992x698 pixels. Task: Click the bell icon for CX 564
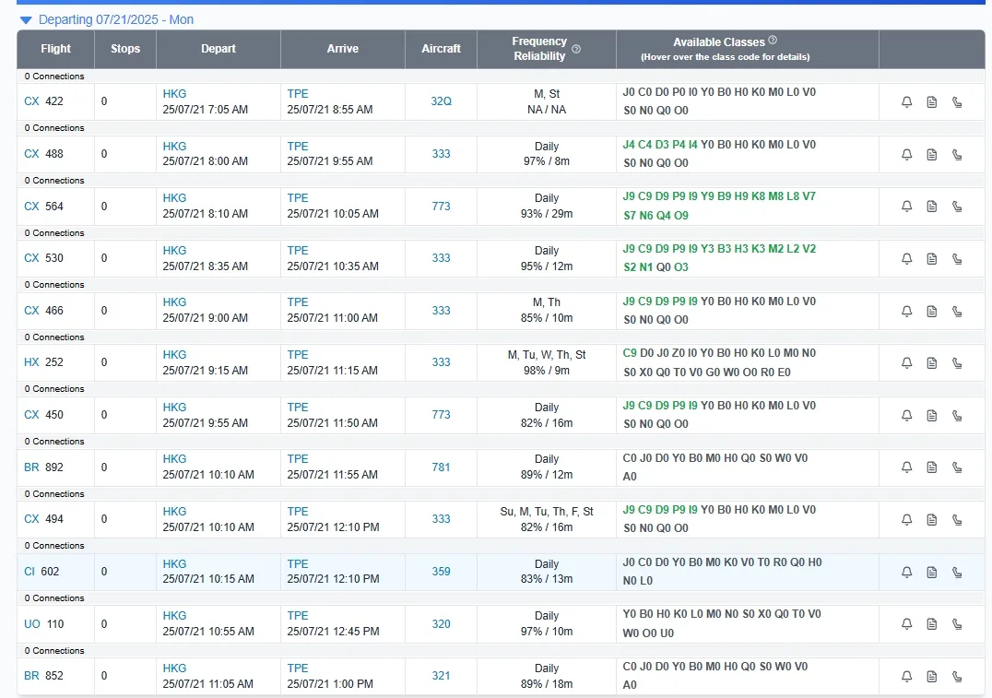tap(906, 207)
